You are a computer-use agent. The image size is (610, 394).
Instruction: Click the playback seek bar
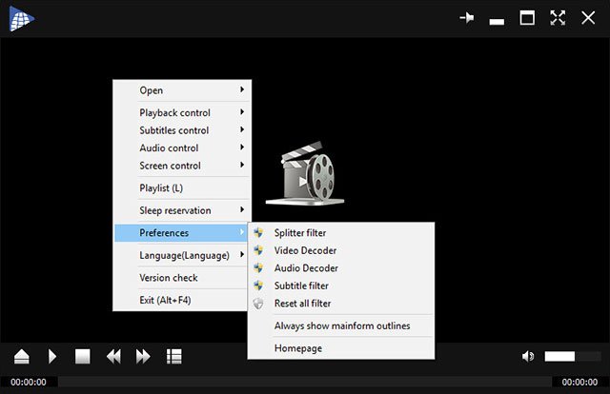pos(305,382)
